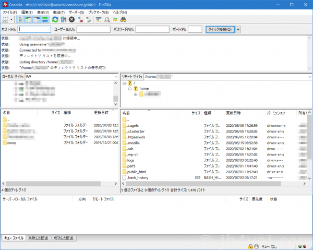Click the ホスト(H) input field
This screenshot has height=250, width=313.
point(34,29)
